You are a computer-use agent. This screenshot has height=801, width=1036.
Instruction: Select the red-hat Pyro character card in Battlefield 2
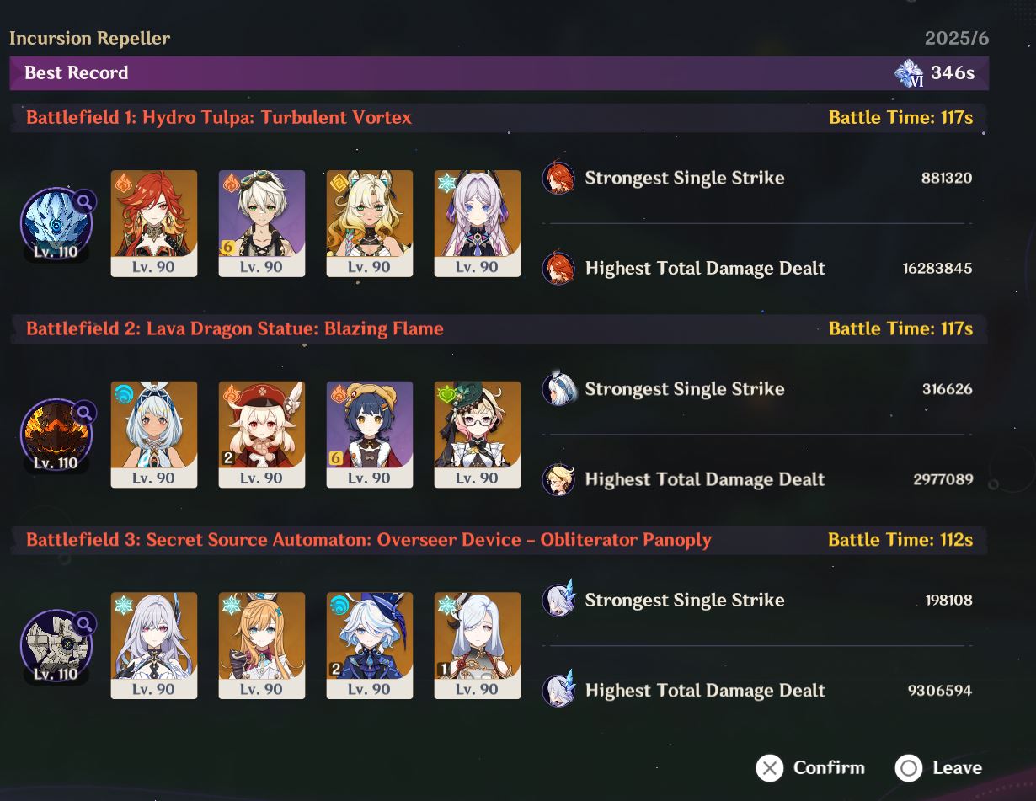(x=262, y=435)
